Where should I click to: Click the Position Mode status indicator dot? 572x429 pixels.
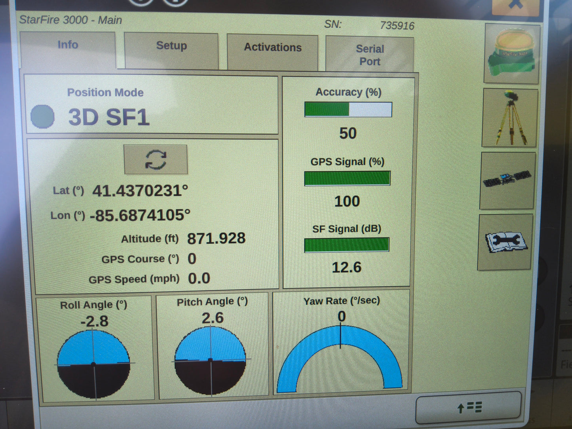pyautogui.click(x=42, y=117)
